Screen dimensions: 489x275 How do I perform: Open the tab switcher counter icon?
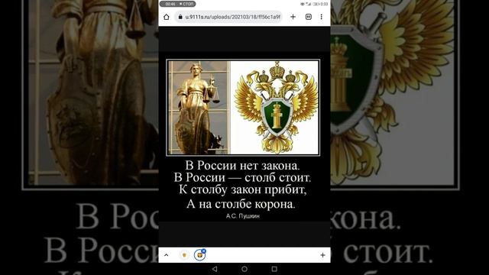click(x=309, y=17)
